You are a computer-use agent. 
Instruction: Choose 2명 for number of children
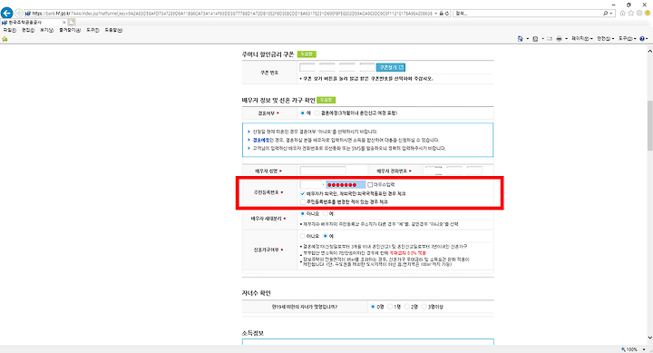point(407,307)
